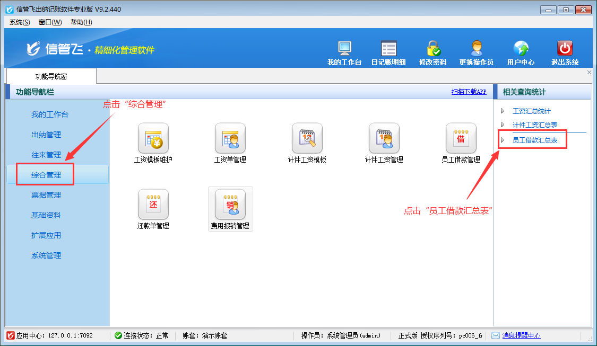
Task: Click 更换操作员 toolbar icon
Action: pos(476,49)
